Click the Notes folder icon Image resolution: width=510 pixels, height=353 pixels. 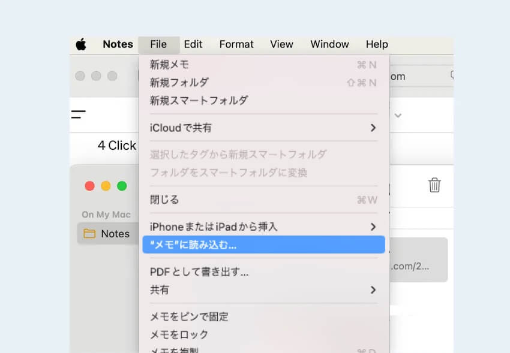click(89, 234)
